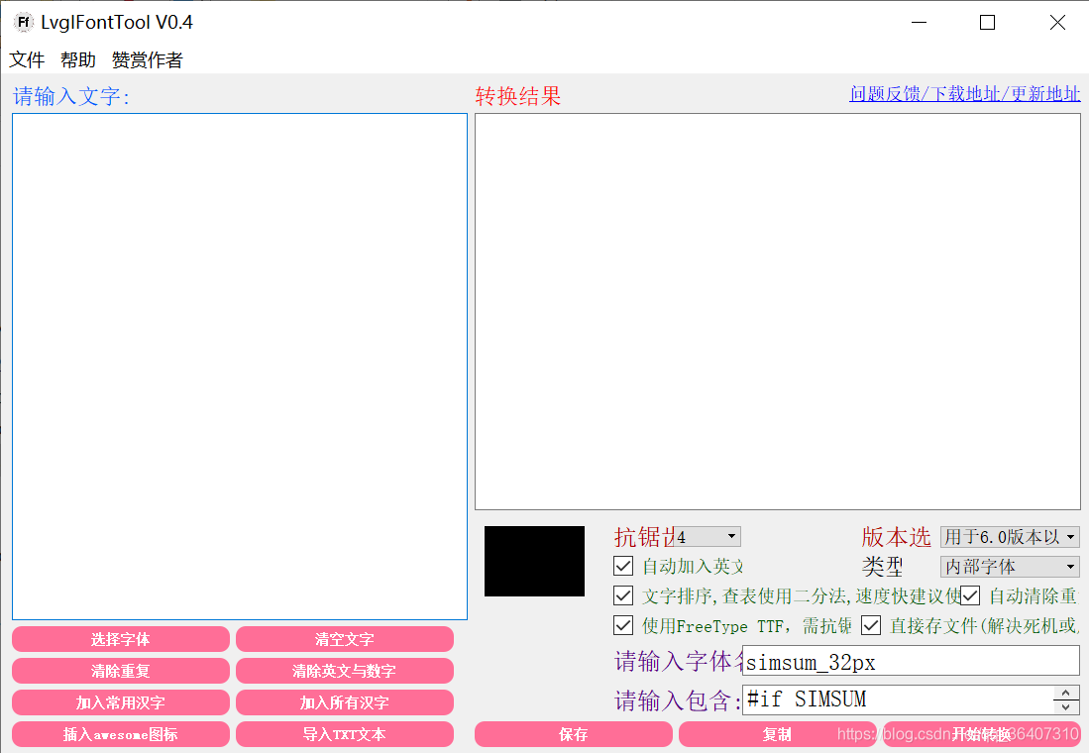Open the 帮助 menu

pos(77,59)
